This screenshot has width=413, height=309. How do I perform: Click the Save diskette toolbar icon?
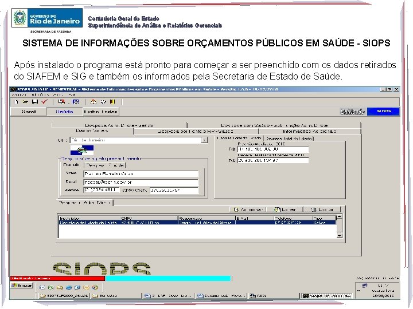pyautogui.click(x=35, y=102)
